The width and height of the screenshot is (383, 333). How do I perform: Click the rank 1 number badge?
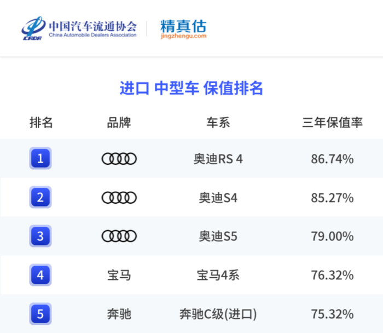pyautogui.click(x=40, y=159)
